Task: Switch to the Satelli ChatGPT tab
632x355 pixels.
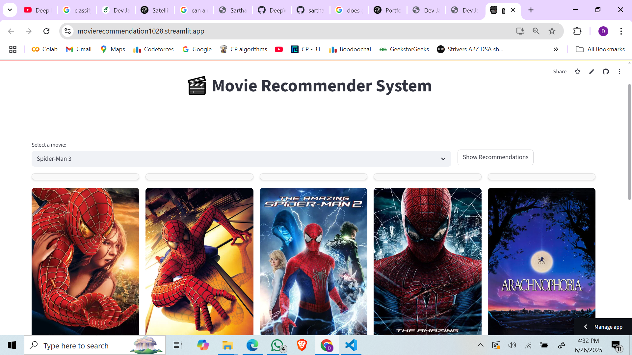Action: (x=154, y=10)
